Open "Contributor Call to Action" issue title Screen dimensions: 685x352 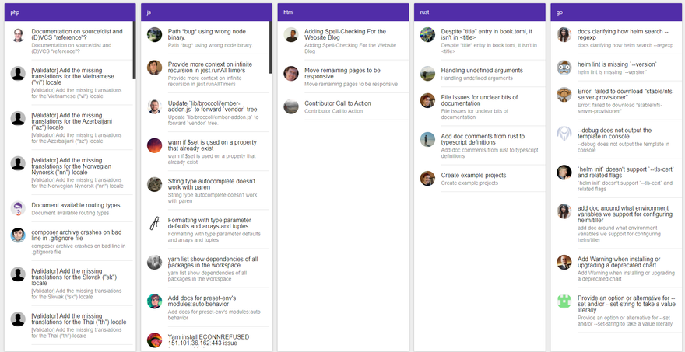338,103
